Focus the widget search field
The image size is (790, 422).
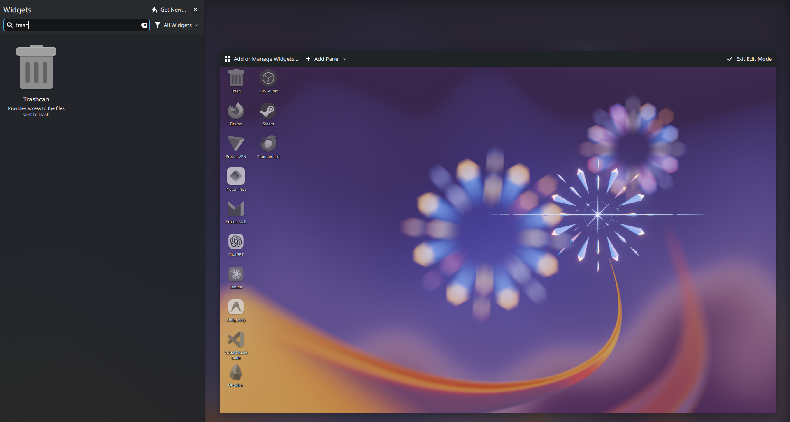[x=77, y=25]
